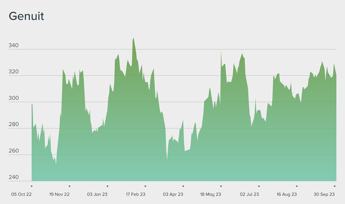Select the 03 Jan 23 date label
This screenshot has width=345, height=204.
tap(97, 194)
